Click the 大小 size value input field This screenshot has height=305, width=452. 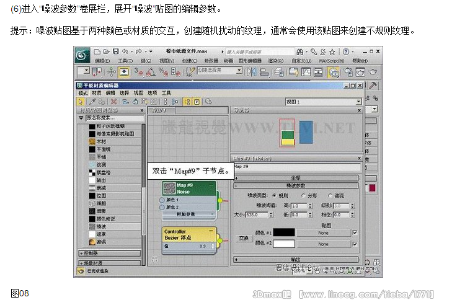click(257, 214)
